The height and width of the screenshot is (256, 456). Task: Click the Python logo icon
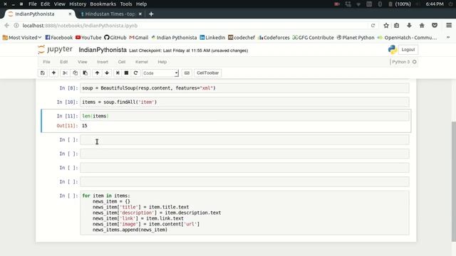point(393,50)
